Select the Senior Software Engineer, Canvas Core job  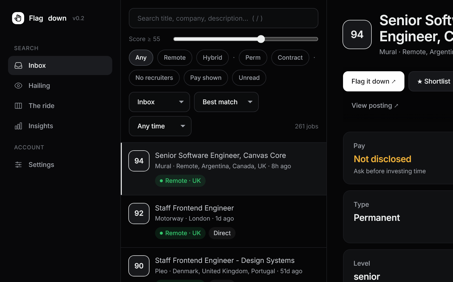click(x=224, y=169)
